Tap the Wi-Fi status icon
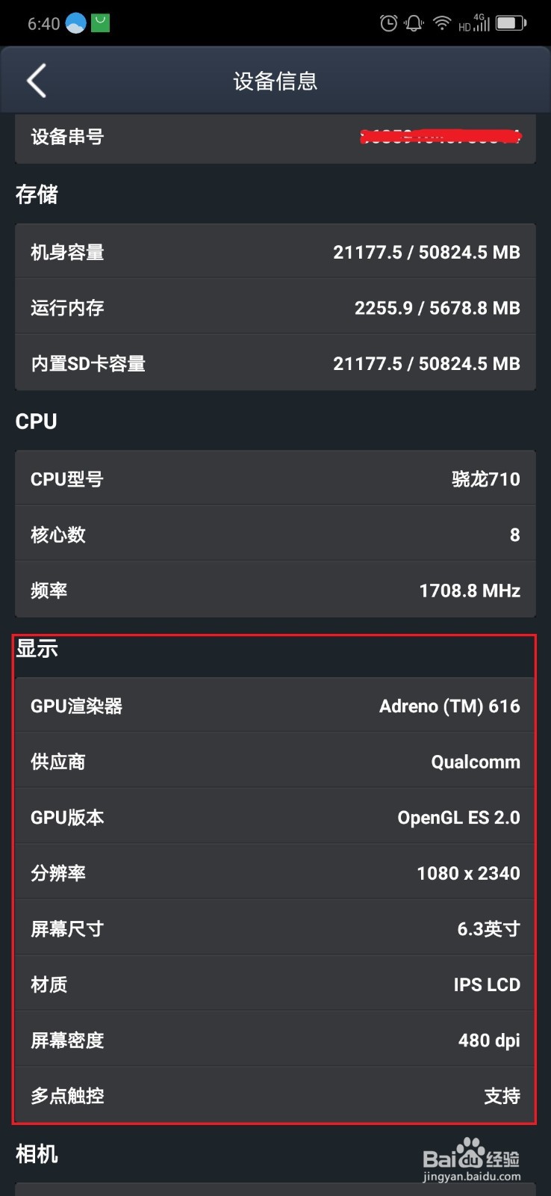The width and height of the screenshot is (551, 1196). 442,23
